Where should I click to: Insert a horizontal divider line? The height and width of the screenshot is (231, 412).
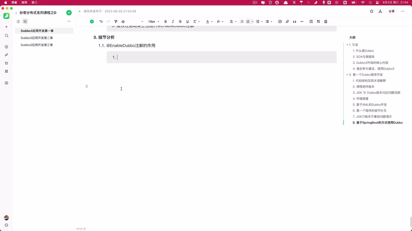coord(302,21)
